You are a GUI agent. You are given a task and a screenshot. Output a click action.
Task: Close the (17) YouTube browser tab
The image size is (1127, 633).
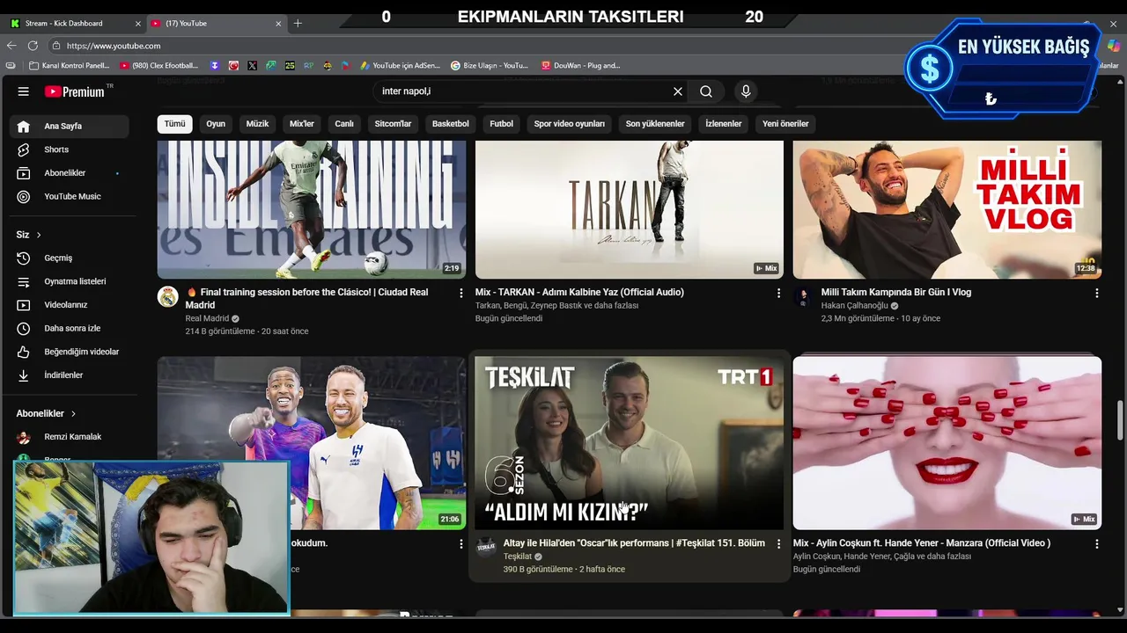[x=278, y=23]
